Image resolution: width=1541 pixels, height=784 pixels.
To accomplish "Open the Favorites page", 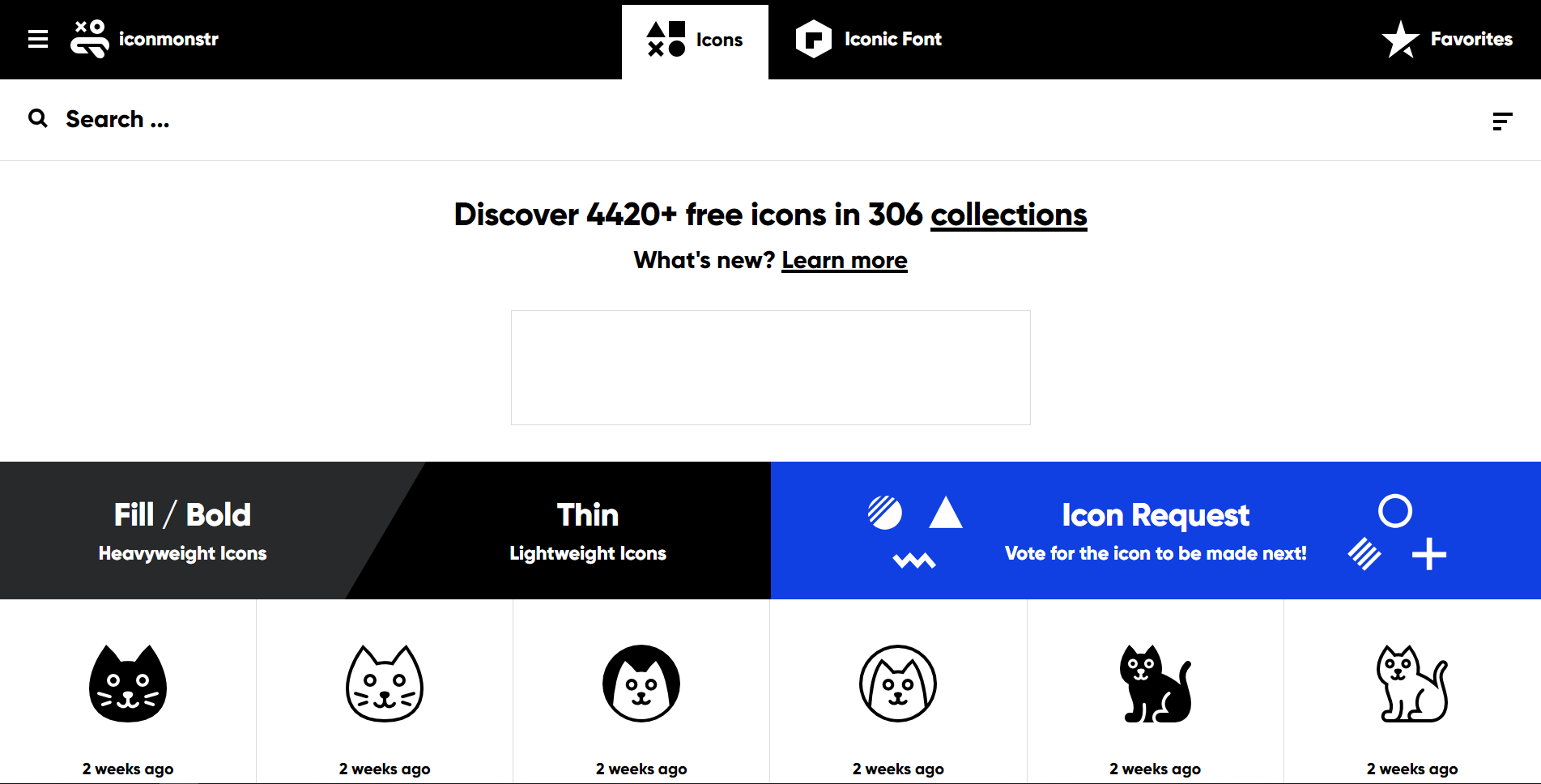I will [x=1447, y=39].
